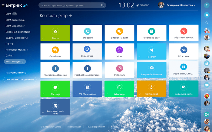
Task: Open the Онлайн-чат tile
Action: pos(55,52)
